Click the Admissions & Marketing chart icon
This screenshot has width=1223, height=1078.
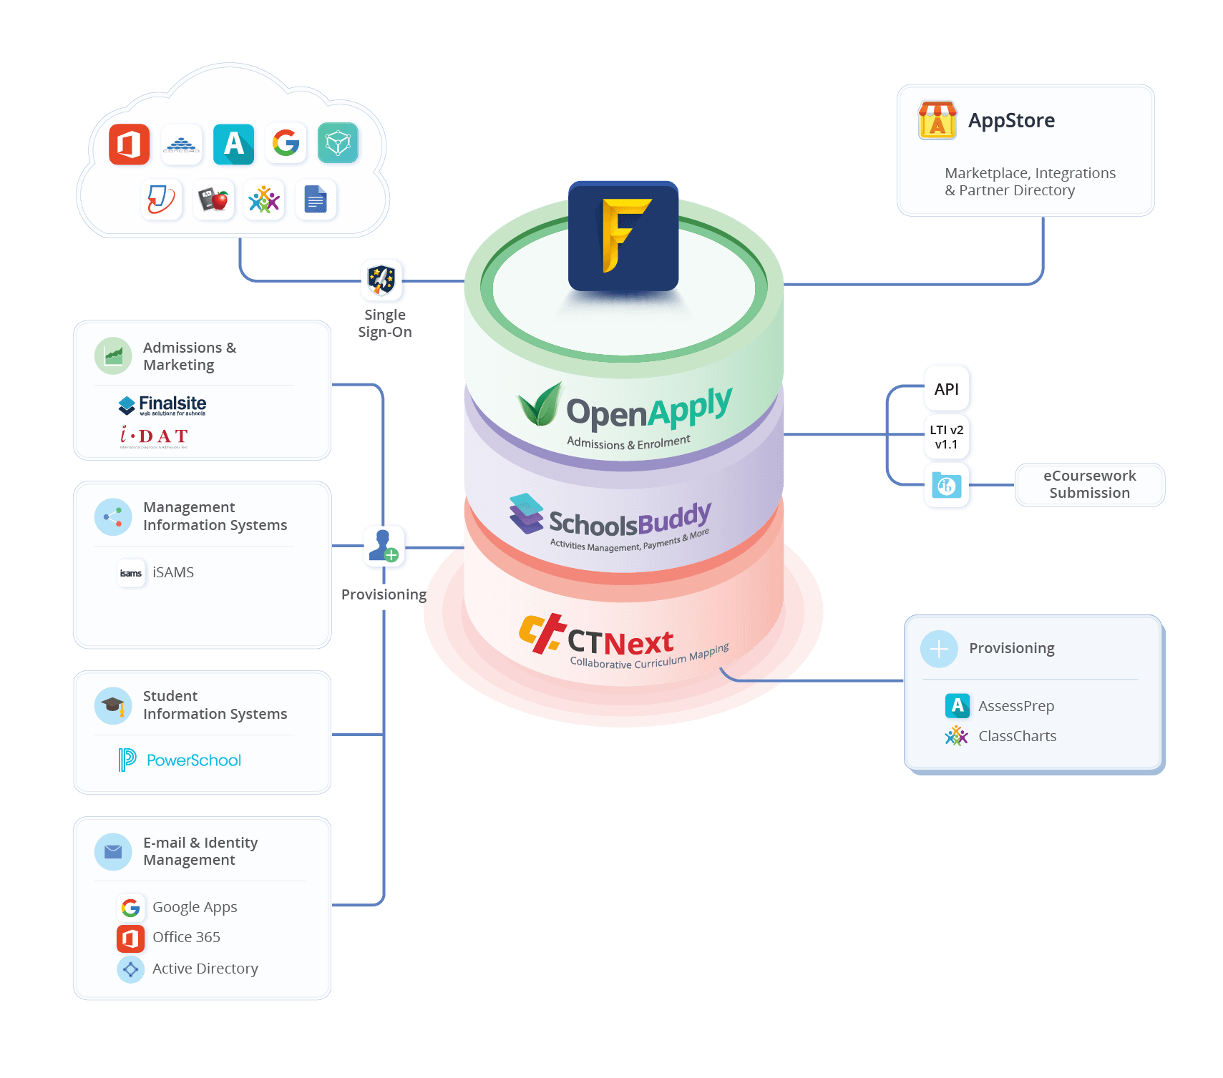(113, 356)
